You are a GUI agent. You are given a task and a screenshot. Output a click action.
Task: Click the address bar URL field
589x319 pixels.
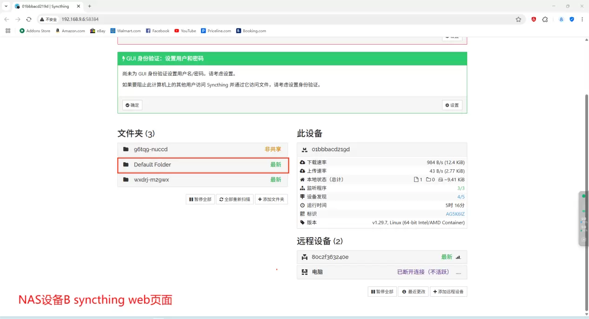click(x=279, y=20)
